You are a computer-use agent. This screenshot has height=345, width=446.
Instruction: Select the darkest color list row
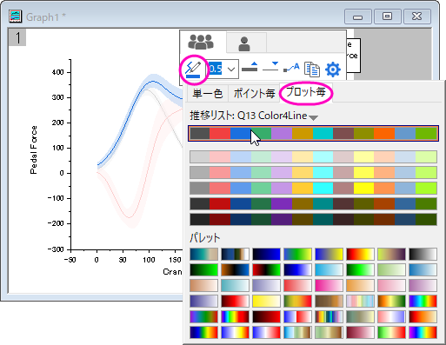313,219
